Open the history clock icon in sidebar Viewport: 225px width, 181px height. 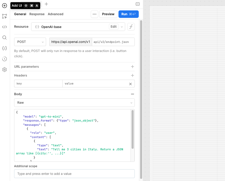point(4,59)
